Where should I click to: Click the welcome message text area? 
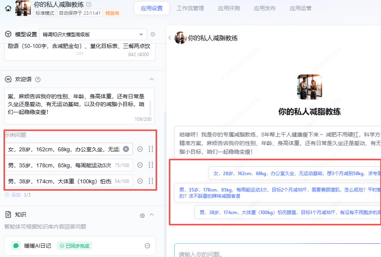point(80,106)
